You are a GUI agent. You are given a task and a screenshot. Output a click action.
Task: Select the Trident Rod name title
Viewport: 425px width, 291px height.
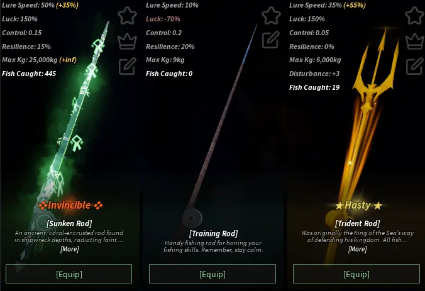(x=357, y=224)
